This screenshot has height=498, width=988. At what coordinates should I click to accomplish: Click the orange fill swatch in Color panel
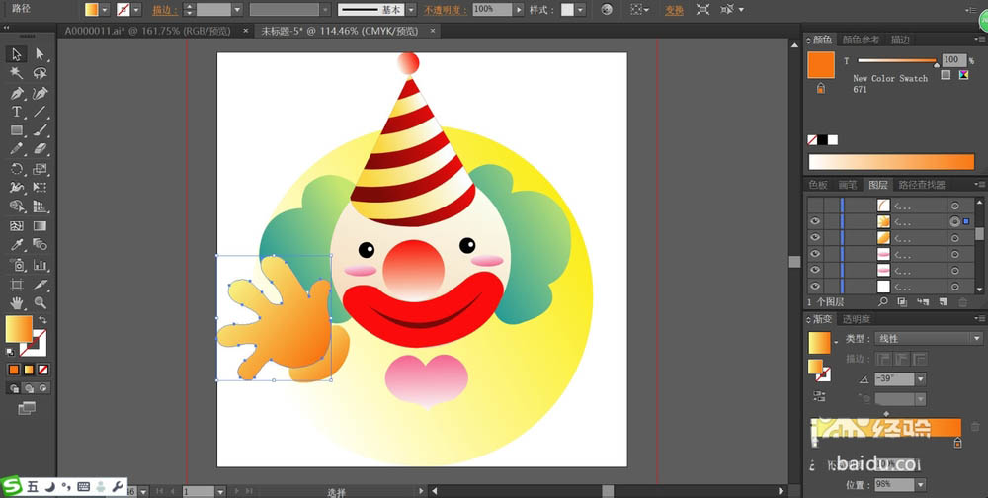pos(821,65)
